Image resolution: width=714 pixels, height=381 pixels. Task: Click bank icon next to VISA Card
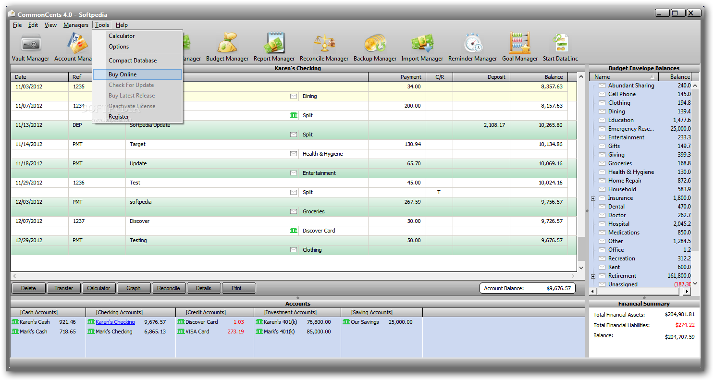(181, 332)
